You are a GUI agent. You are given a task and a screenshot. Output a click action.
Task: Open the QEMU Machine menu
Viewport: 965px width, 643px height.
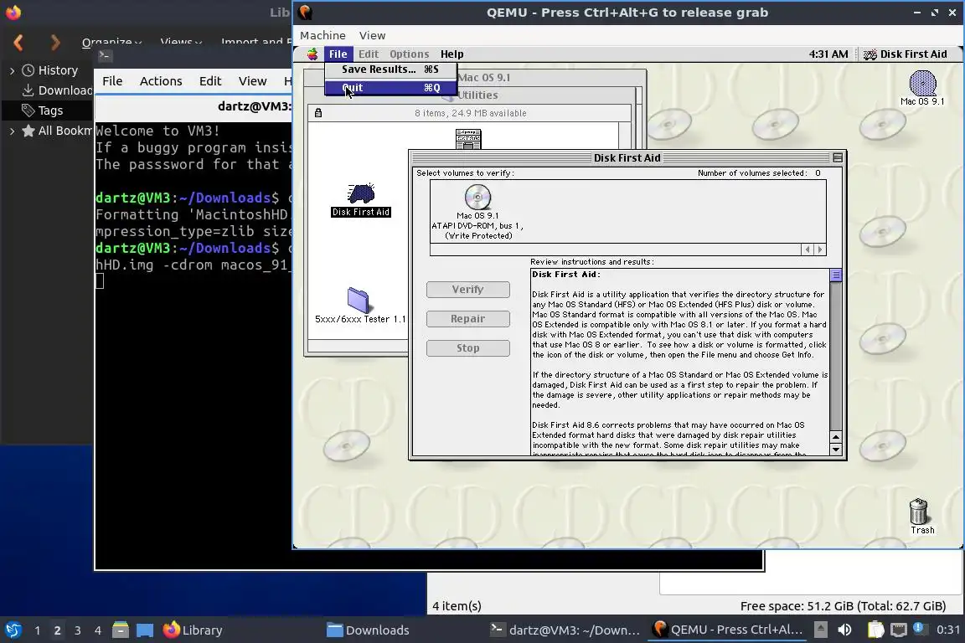pyautogui.click(x=323, y=36)
